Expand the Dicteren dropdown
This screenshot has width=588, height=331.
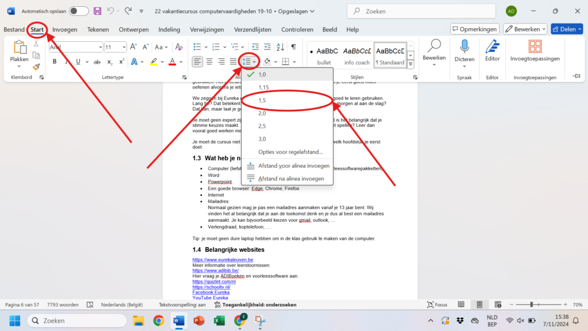click(465, 67)
